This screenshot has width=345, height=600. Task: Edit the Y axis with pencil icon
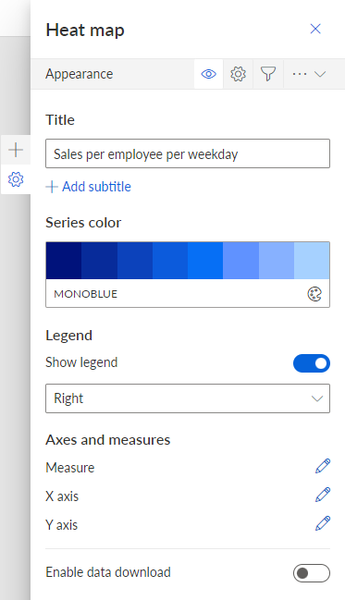coord(323,523)
